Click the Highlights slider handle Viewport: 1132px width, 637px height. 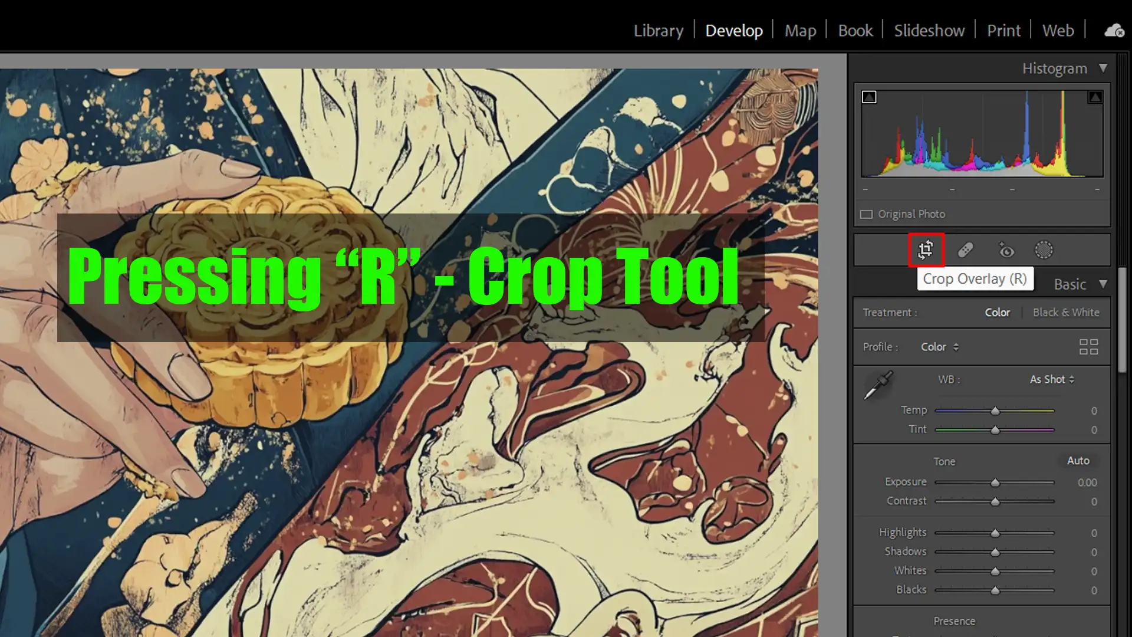995,533
